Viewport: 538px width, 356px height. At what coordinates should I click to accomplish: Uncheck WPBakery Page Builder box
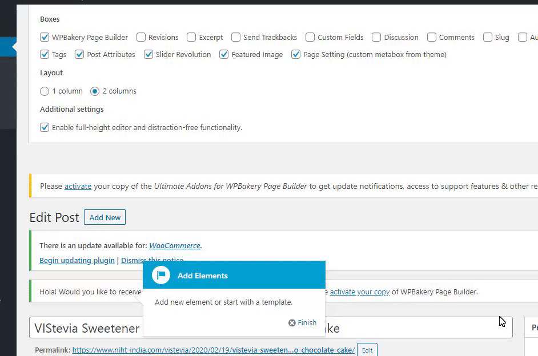coord(45,37)
